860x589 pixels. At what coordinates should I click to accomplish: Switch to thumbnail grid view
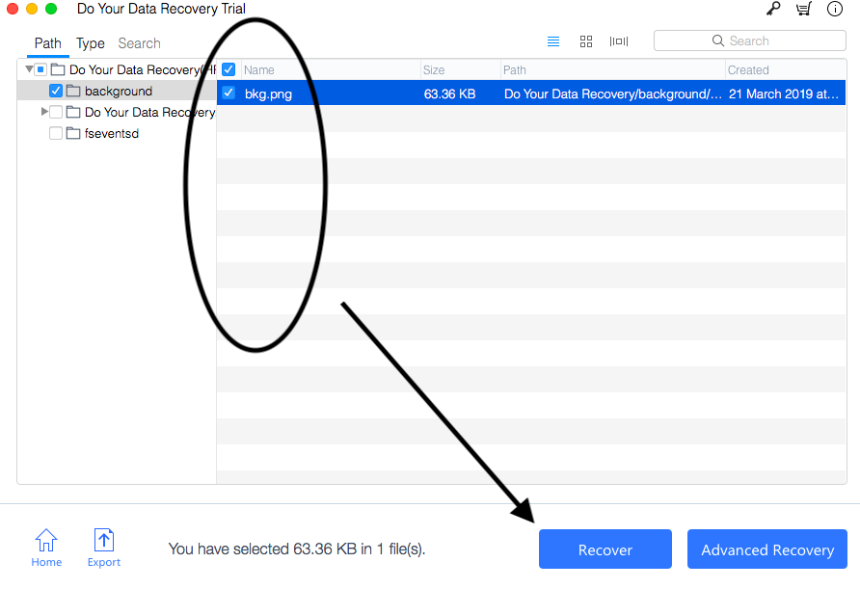pos(586,41)
